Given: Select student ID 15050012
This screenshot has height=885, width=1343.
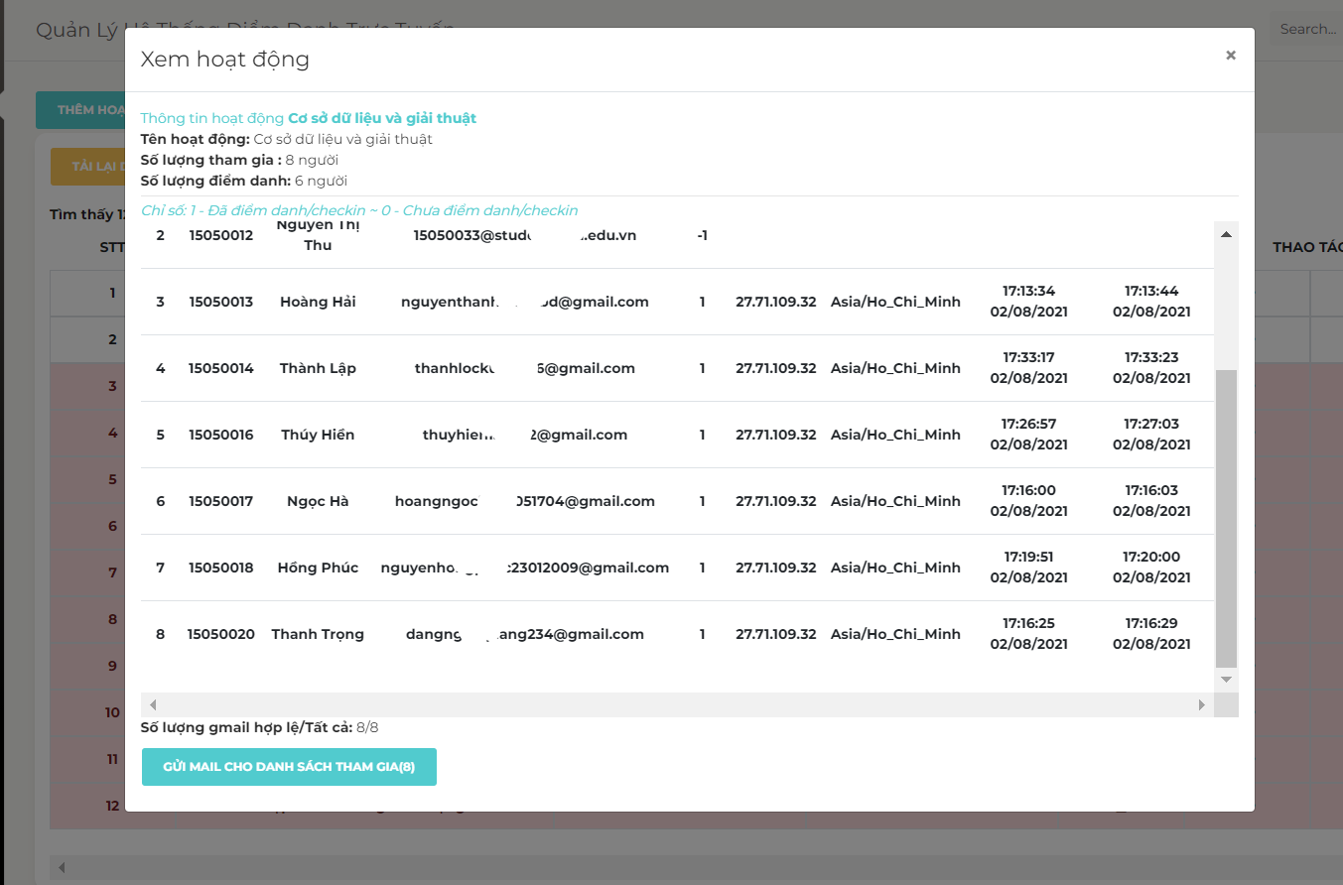Looking at the screenshot, I should [x=221, y=235].
